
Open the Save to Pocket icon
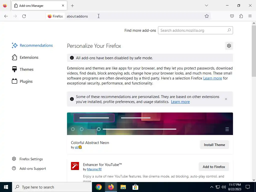pos(232,16)
